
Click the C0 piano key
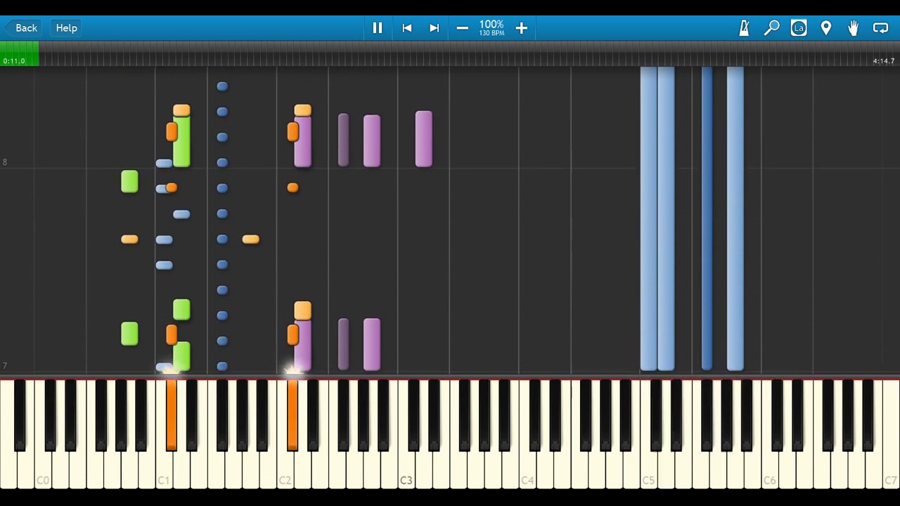tap(43, 469)
